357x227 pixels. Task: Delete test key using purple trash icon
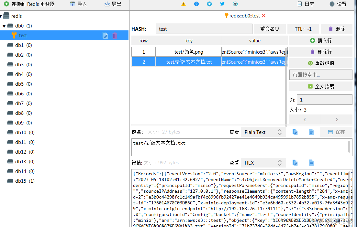click(115, 36)
